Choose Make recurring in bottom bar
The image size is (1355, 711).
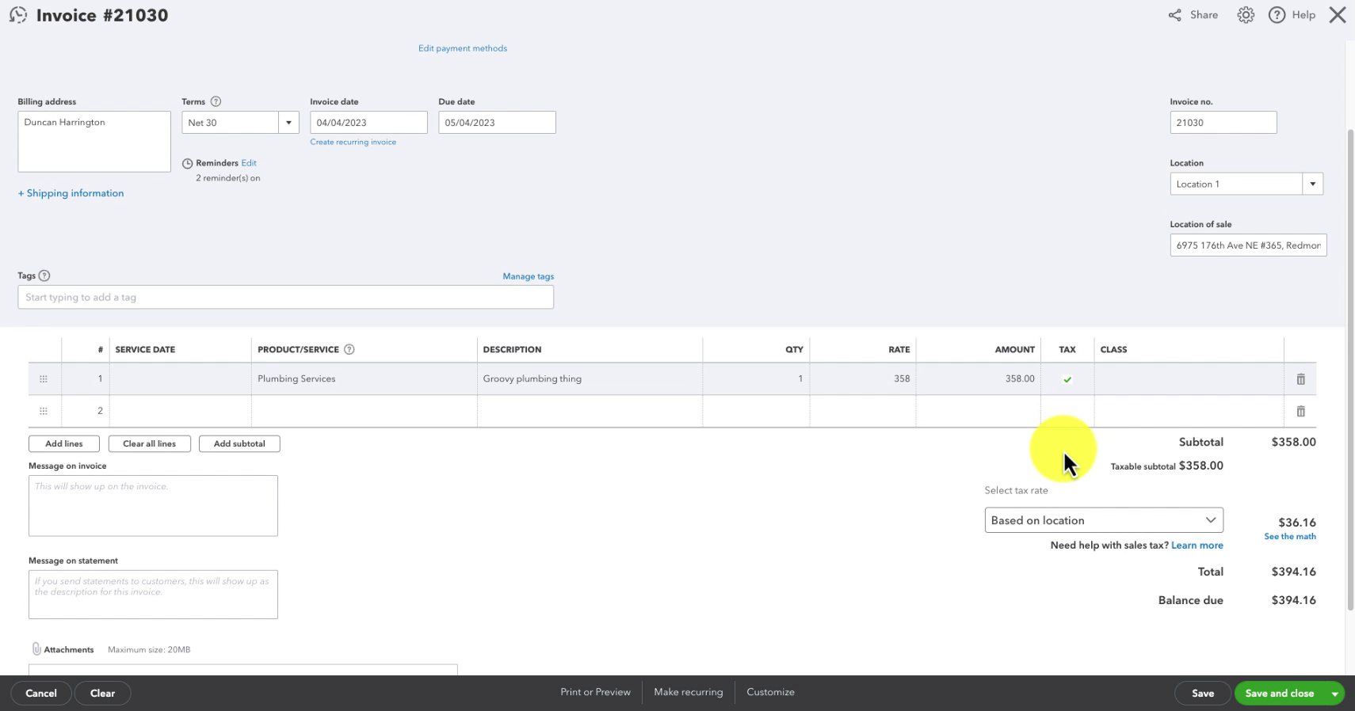pos(688,692)
